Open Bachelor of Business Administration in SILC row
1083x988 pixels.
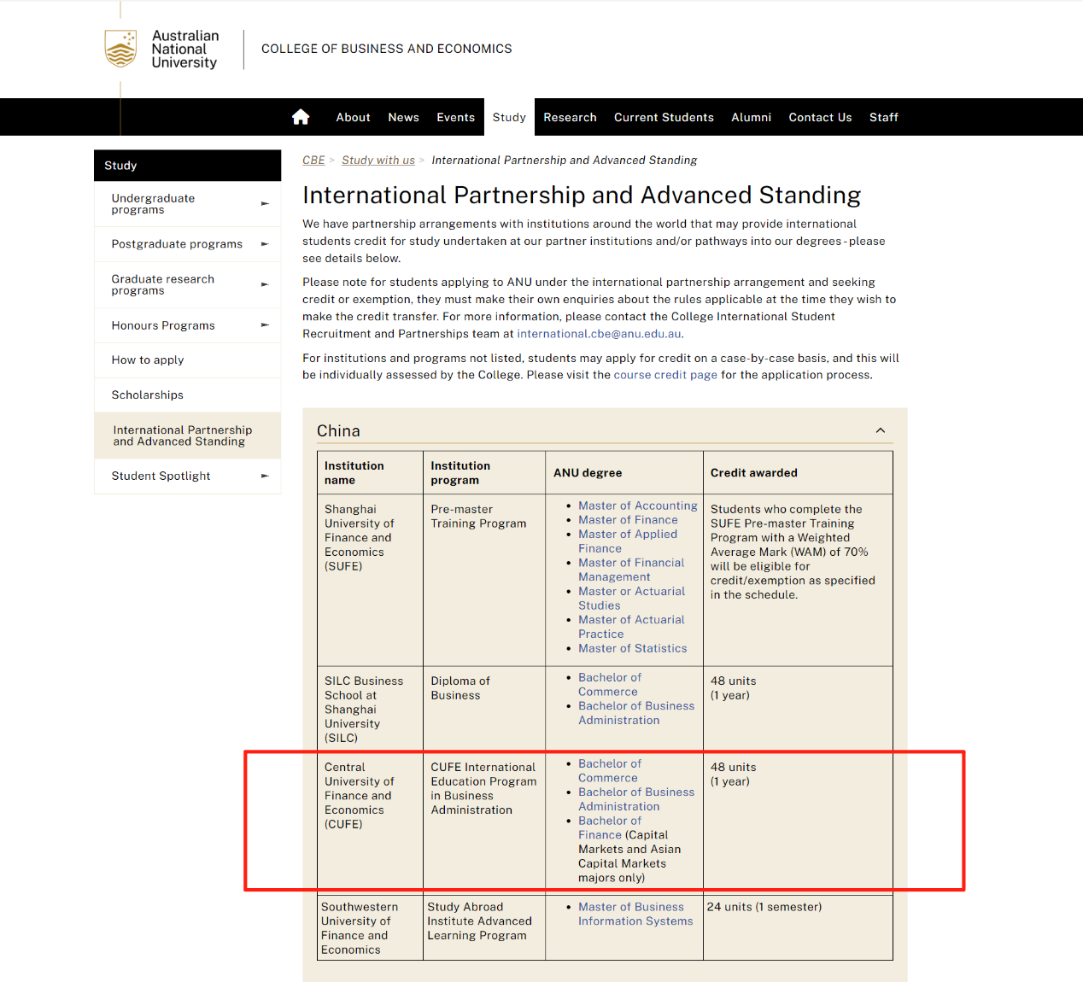click(x=636, y=713)
